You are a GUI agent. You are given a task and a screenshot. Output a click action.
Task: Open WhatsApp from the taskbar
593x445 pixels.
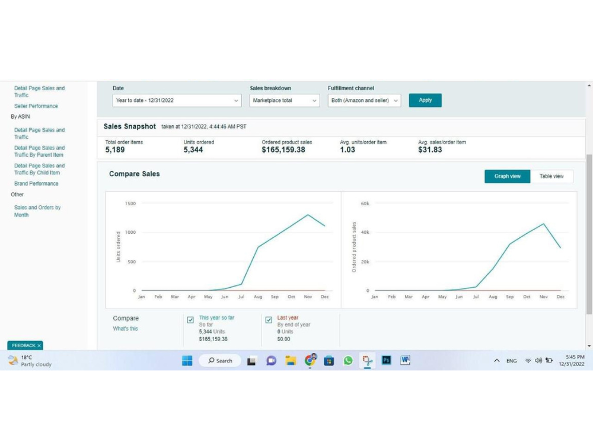point(348,360)
